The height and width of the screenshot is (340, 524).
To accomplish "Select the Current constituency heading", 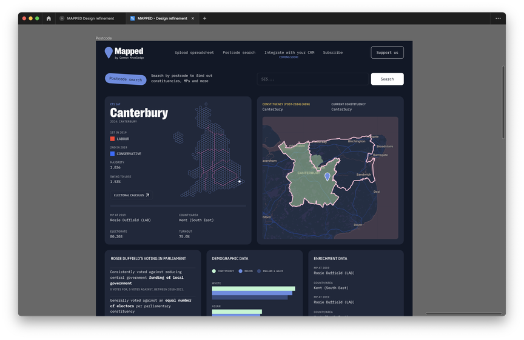I will click(x=348, y=104).
